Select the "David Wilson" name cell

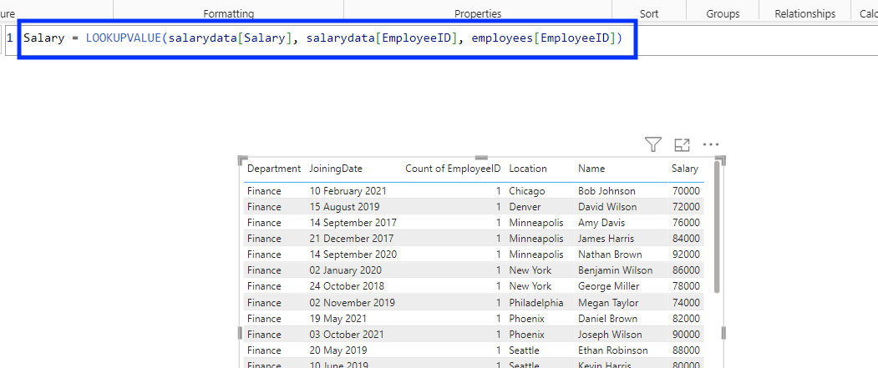pos(607,207)
